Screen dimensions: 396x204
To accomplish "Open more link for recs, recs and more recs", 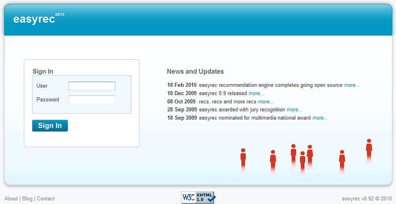I will [x=266, y=101].
